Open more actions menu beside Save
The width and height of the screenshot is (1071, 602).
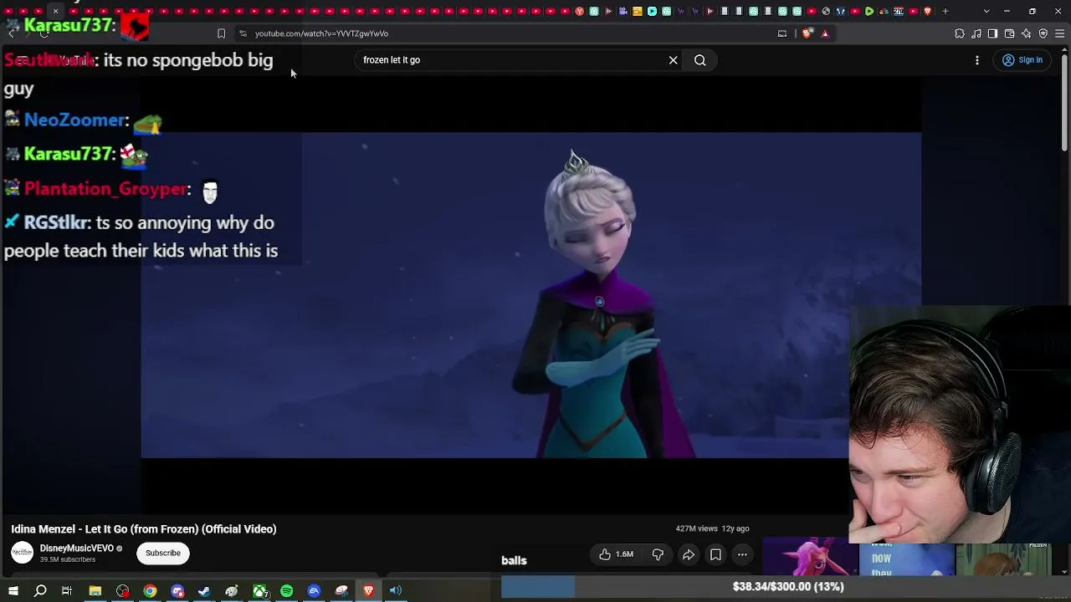pyautogui.click(x=742, y=554)
